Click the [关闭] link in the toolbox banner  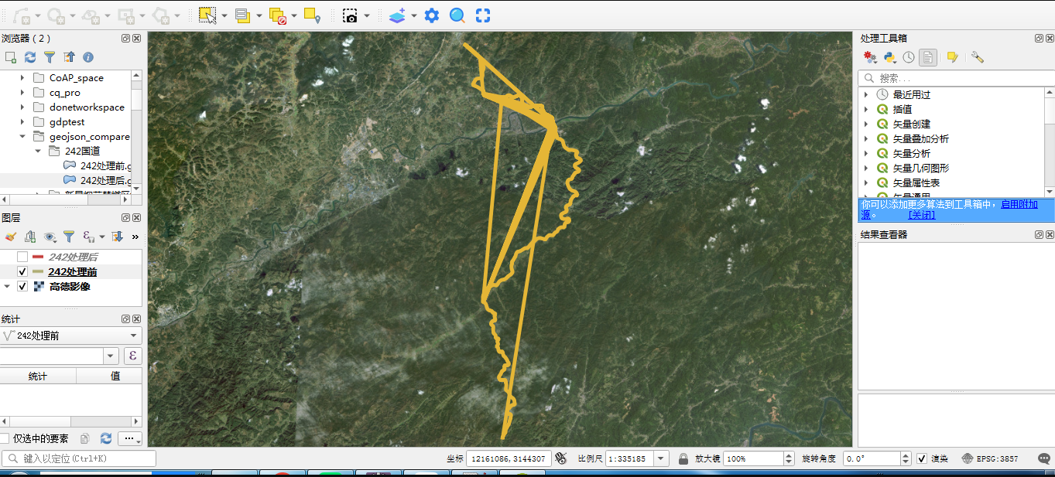922,215
